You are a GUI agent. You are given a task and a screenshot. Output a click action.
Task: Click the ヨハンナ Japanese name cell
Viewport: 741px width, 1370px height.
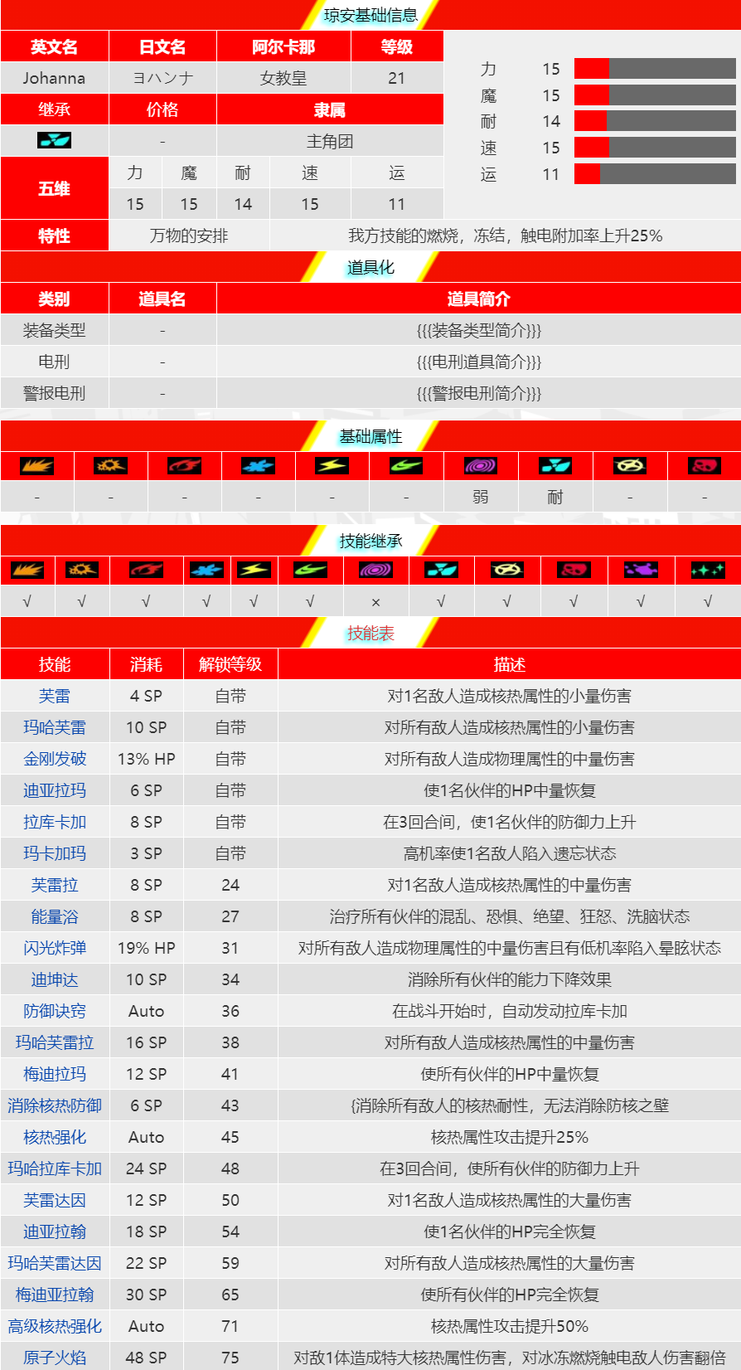point(162,78)
